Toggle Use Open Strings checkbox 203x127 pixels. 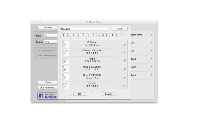(x=40, y=55)
